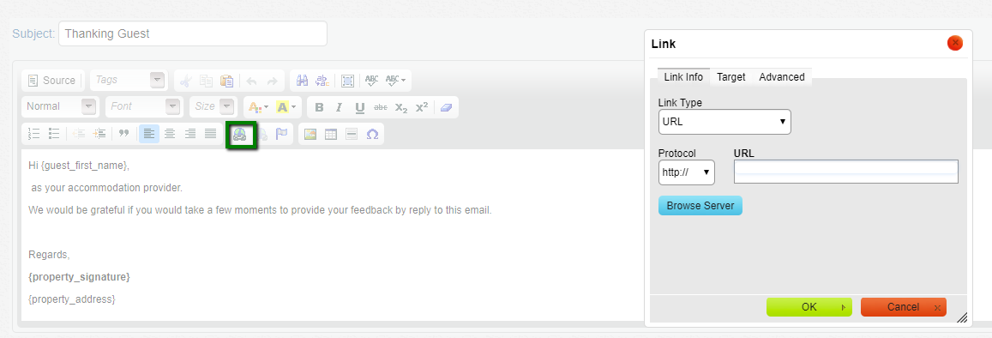This screenshot has width=992, height=338.
Task: Select left text alignment
Action: click(148, 134)
